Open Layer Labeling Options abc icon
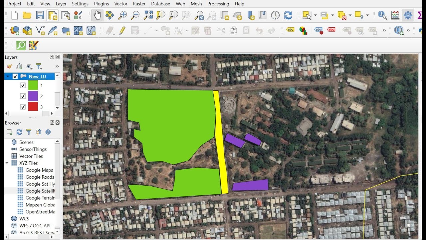 pyautogui.click(x=291, y=30)
